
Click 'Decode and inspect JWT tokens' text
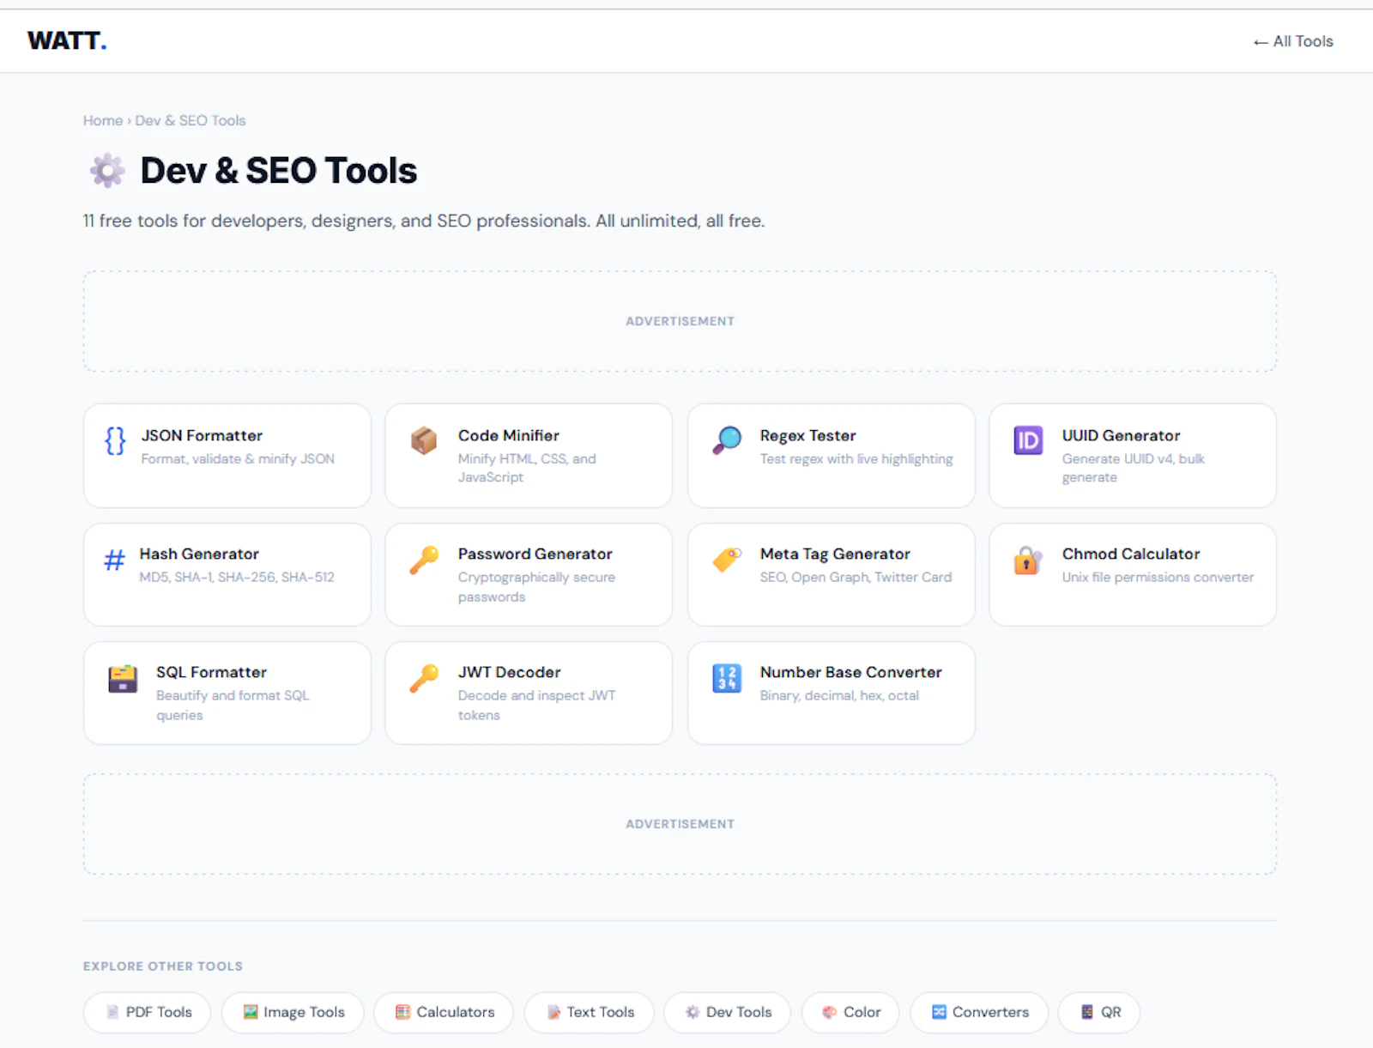click(x=536, y=706)
